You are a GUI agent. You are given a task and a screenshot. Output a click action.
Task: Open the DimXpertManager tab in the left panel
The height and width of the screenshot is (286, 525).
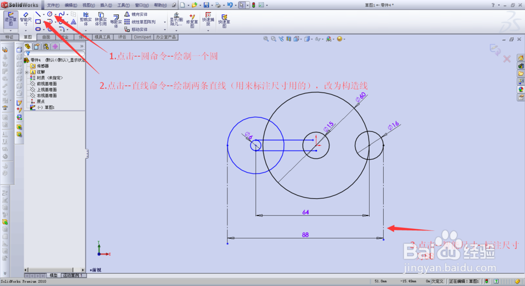[x=55, y=46]
